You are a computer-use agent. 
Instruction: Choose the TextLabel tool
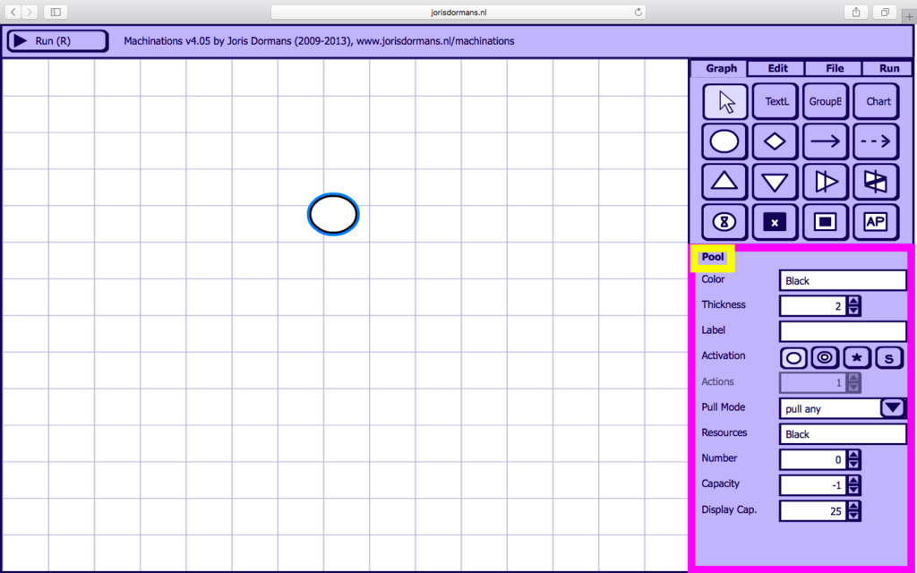pyautogui.click(x=775, y=102)
